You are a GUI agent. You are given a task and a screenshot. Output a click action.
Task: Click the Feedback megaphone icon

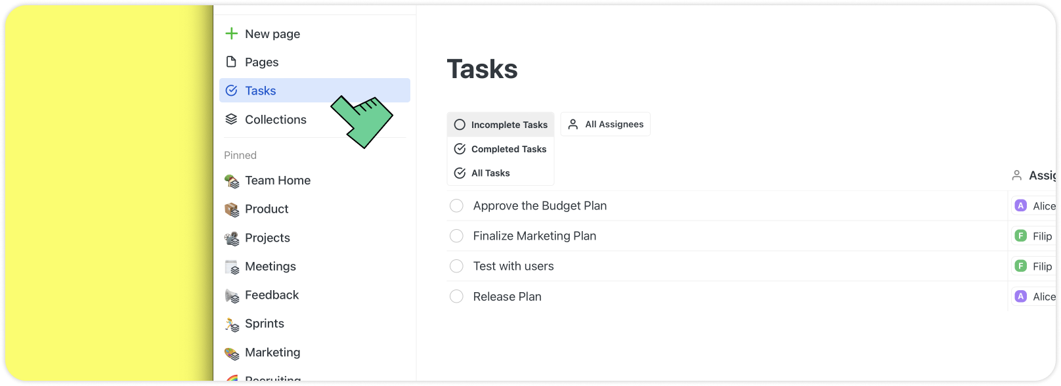tap(232, 295)
